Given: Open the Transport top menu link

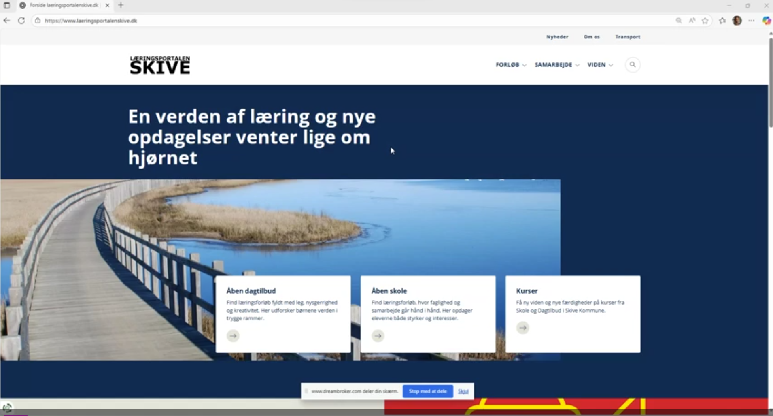Looking at the screenshot, I should click(628, 37).
